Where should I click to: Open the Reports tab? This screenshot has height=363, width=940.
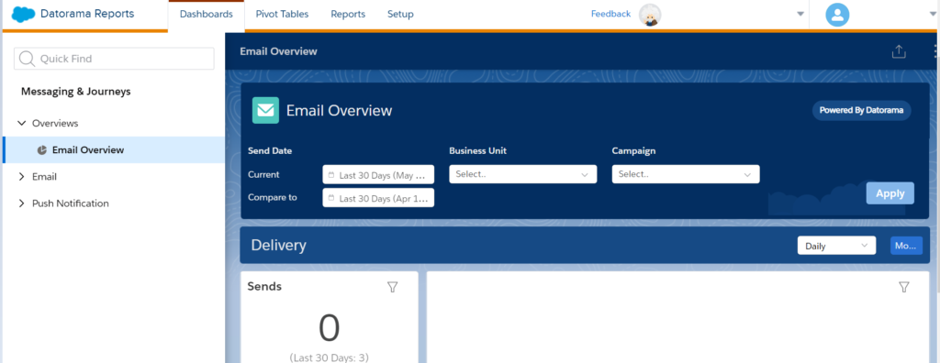[348, 15]
